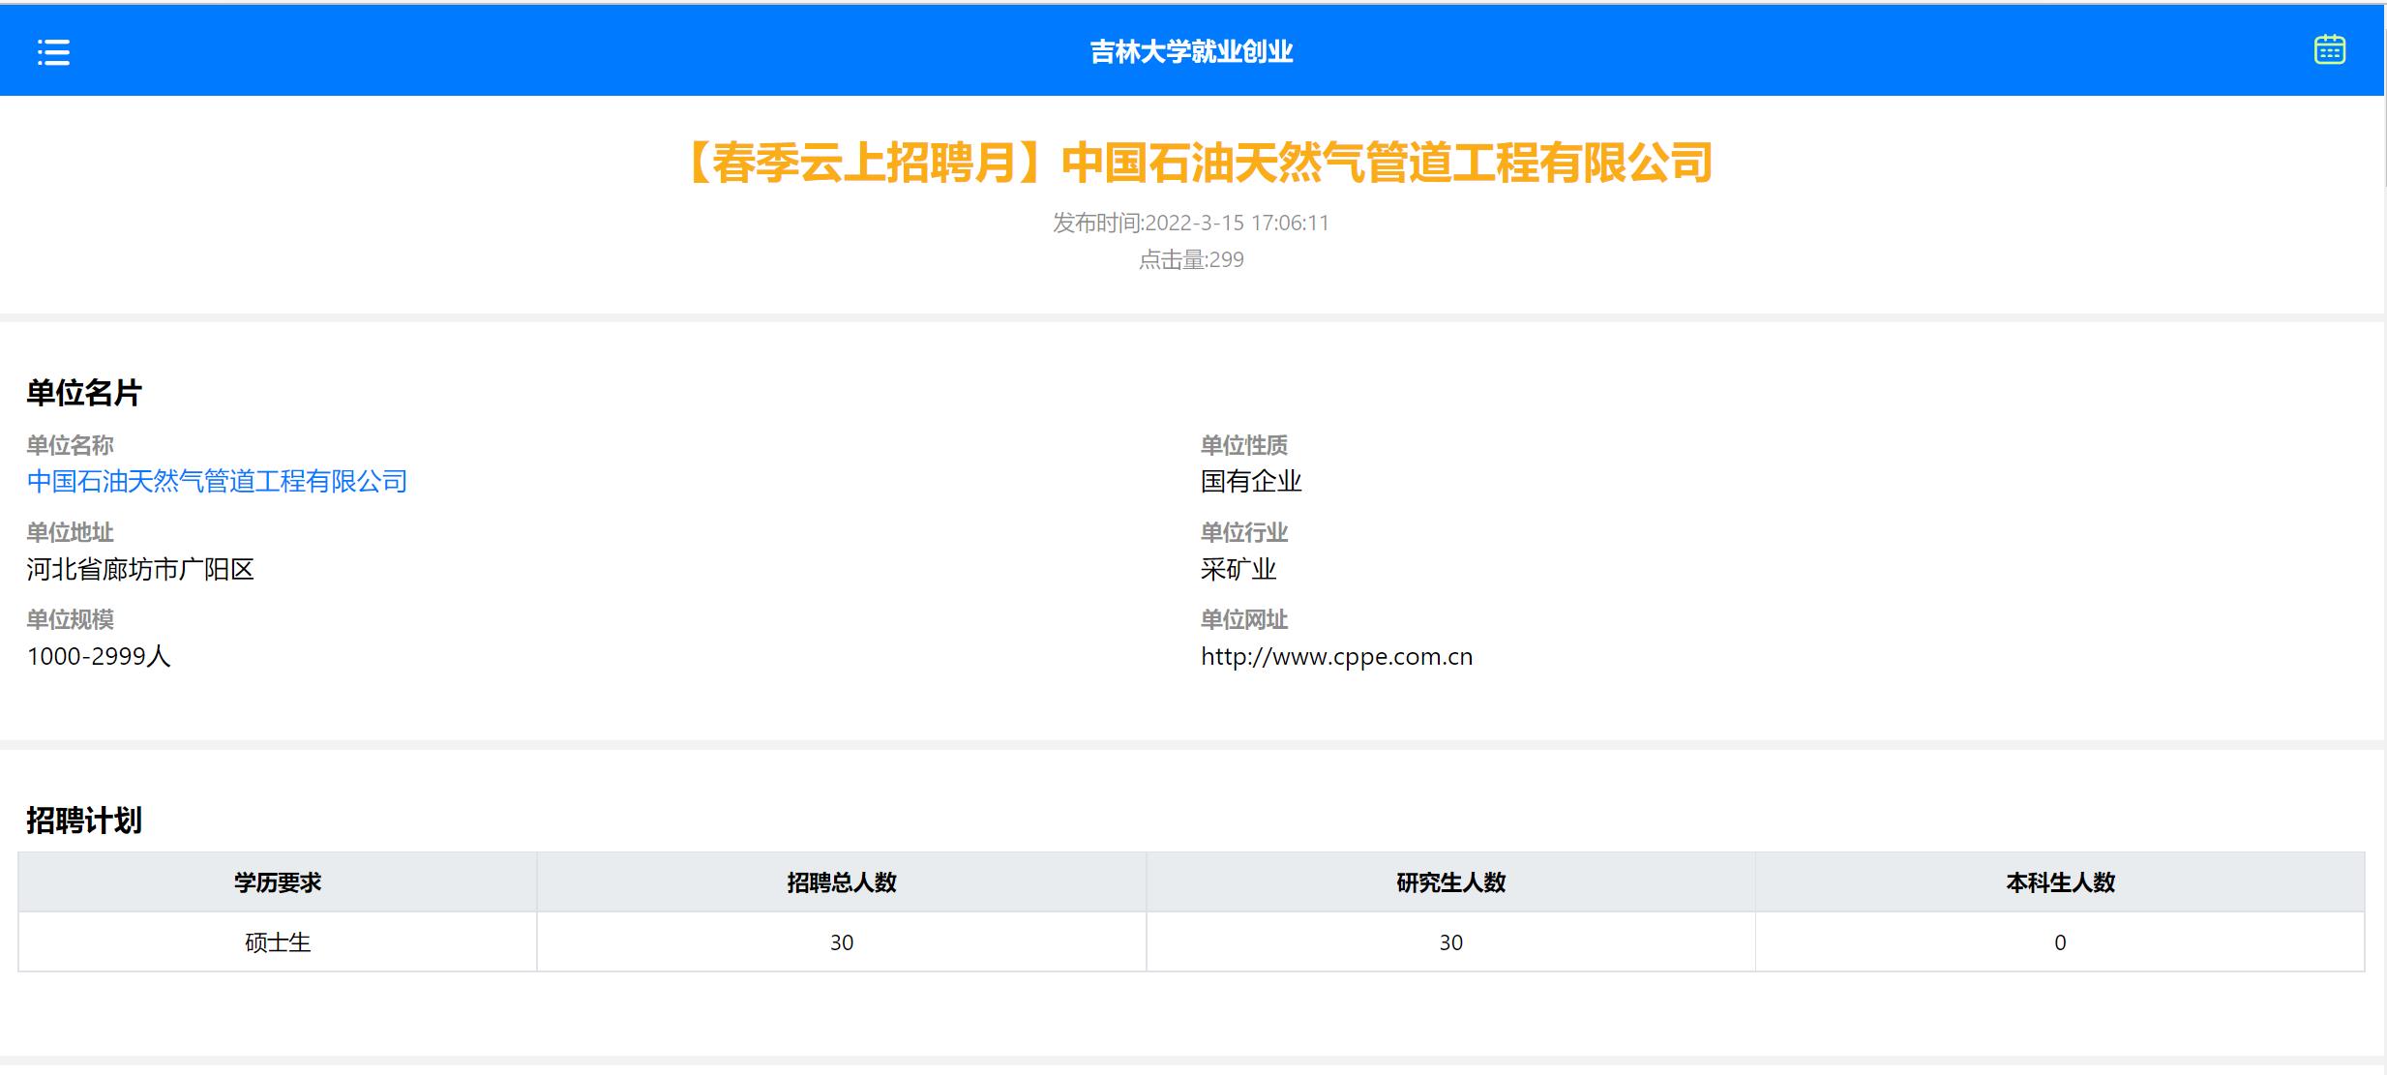Click the company website URL text
This screenshot has height=1075, width=2387.
[1336, 657]
